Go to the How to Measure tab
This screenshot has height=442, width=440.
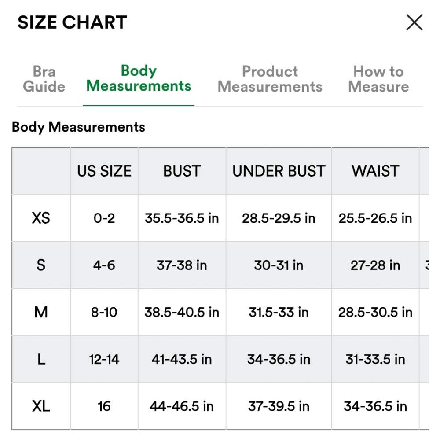[378, 79]
